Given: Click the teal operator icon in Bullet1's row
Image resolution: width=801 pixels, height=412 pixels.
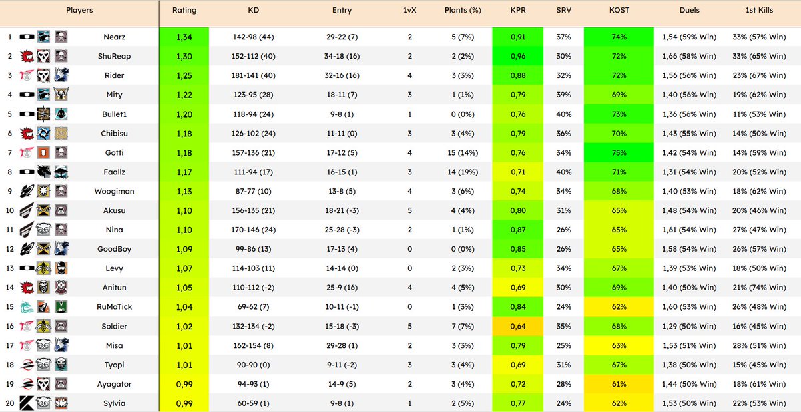Looking at the screenshot, I should pyautogui.click(x=61, y=114).
